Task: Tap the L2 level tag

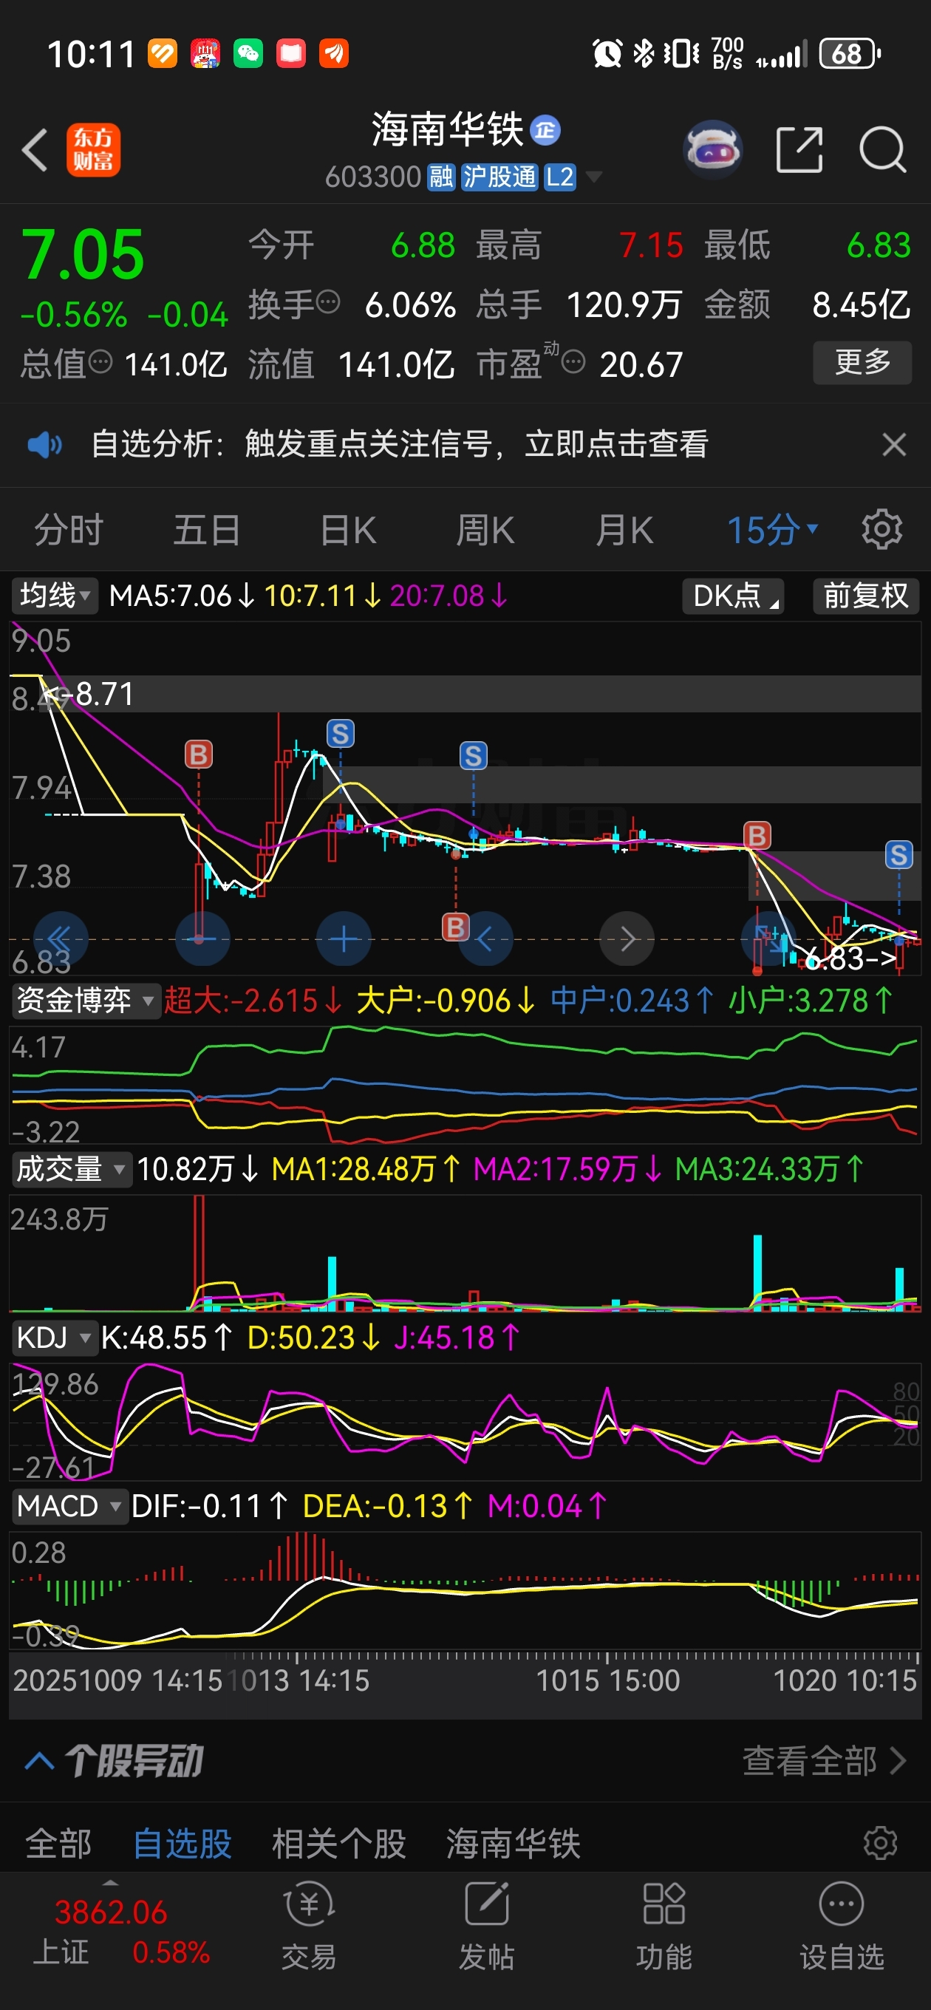Action: point(559,177)
